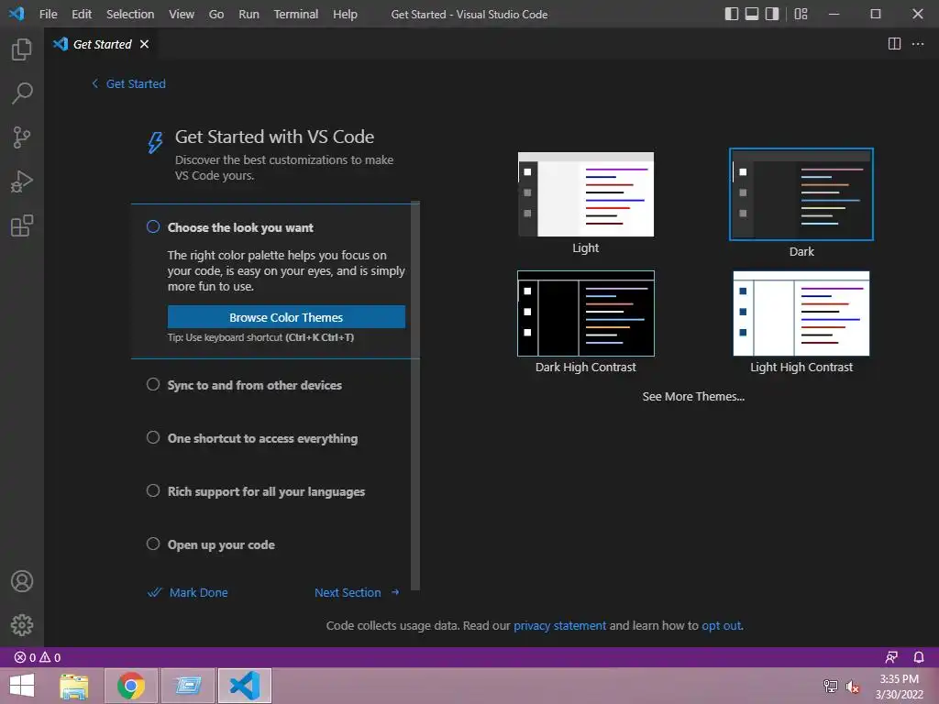Mark 'Choose the look you want' step
939x704 pixels.
[x=153, y=227]
